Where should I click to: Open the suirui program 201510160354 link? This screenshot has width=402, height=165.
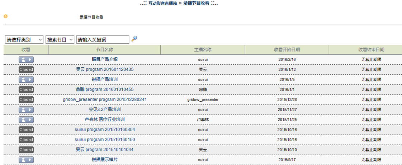(x=104, y=130)
